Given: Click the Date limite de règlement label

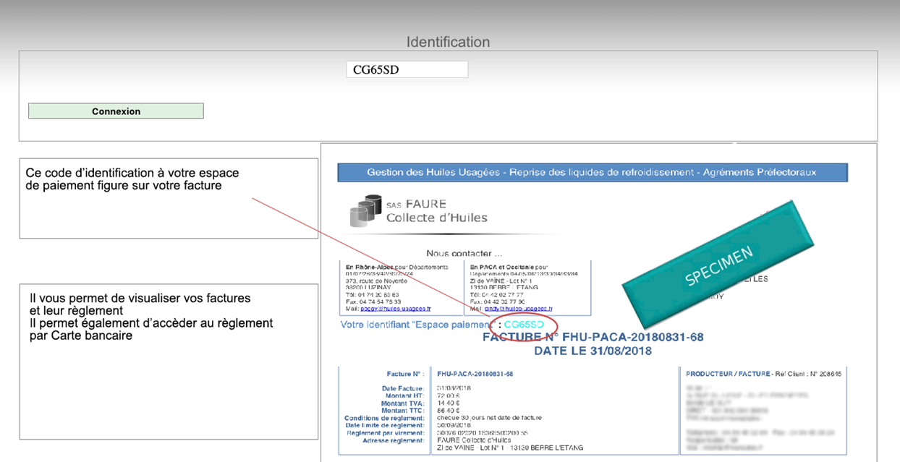Looking at the screenshot, I should (385, 424).
